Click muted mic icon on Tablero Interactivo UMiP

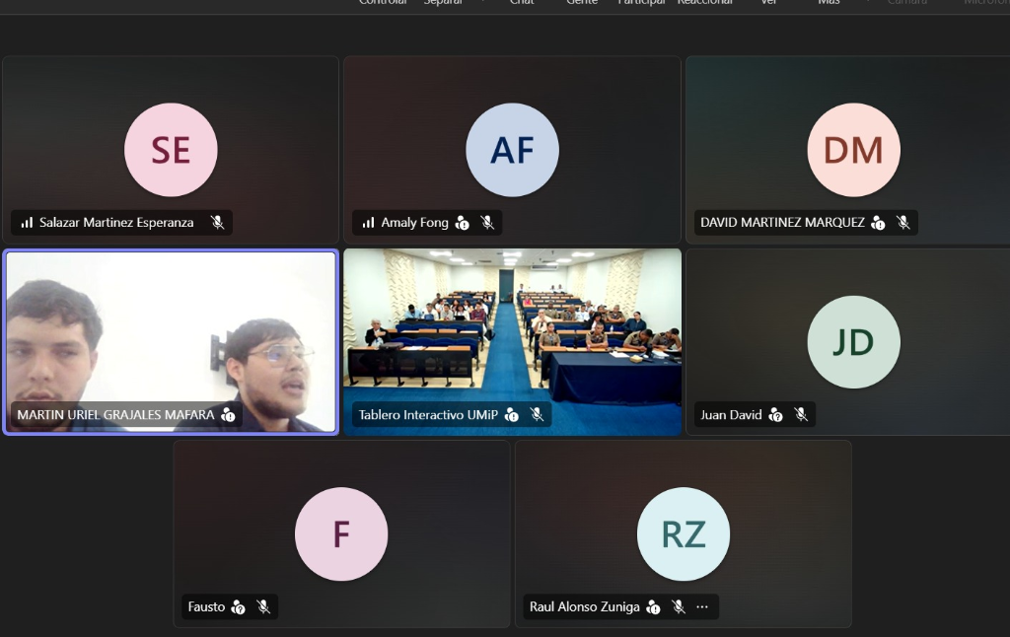pyautogui.click(x=537, y=415)
